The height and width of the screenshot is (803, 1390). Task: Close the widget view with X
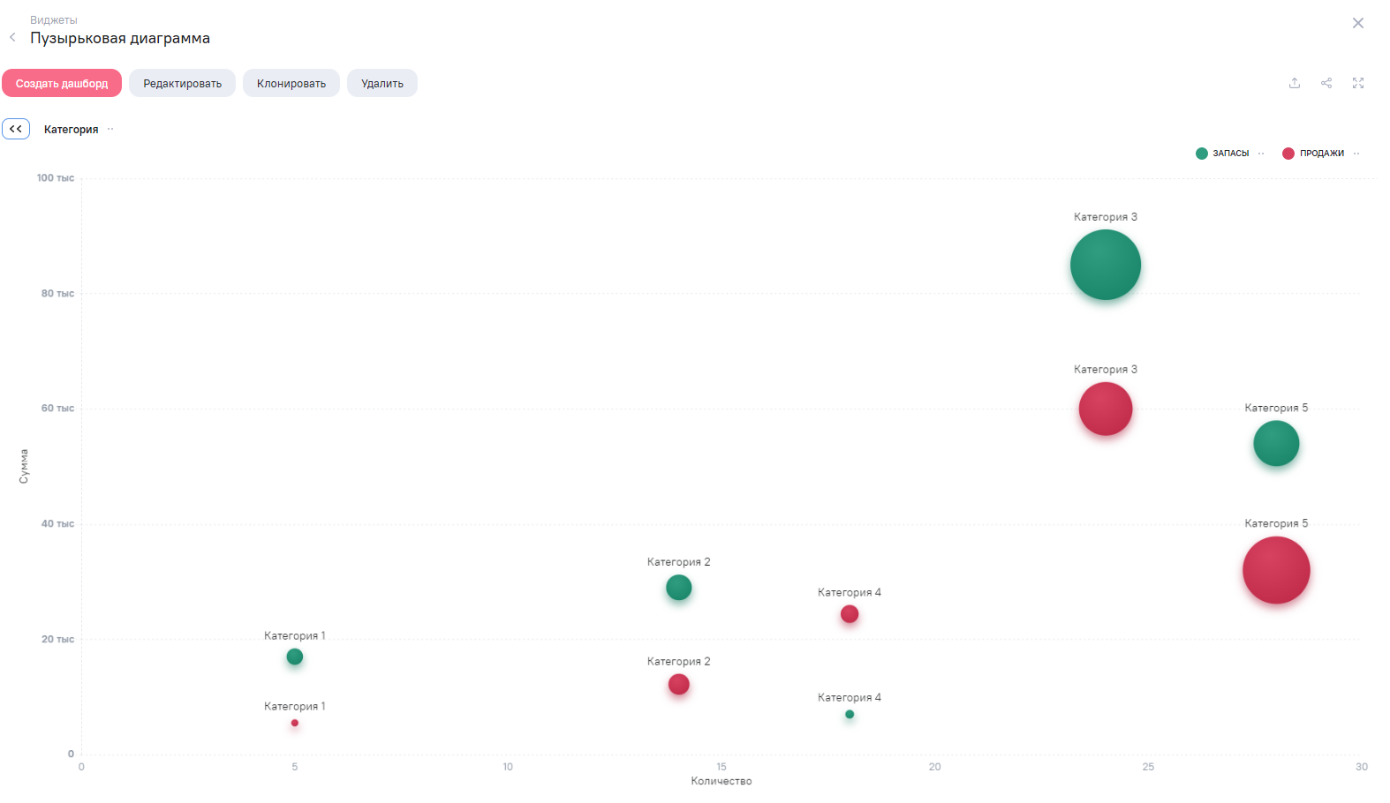click(x=1357, y=23)
